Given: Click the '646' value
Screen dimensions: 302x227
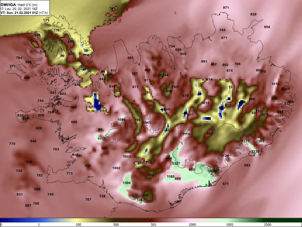Looking at the screenshot, I should coord(33,141).
